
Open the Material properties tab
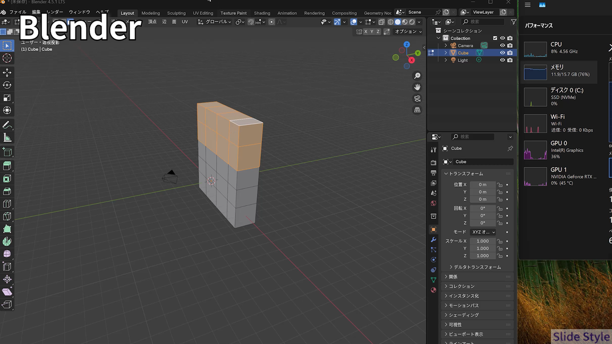pos(433,290)
